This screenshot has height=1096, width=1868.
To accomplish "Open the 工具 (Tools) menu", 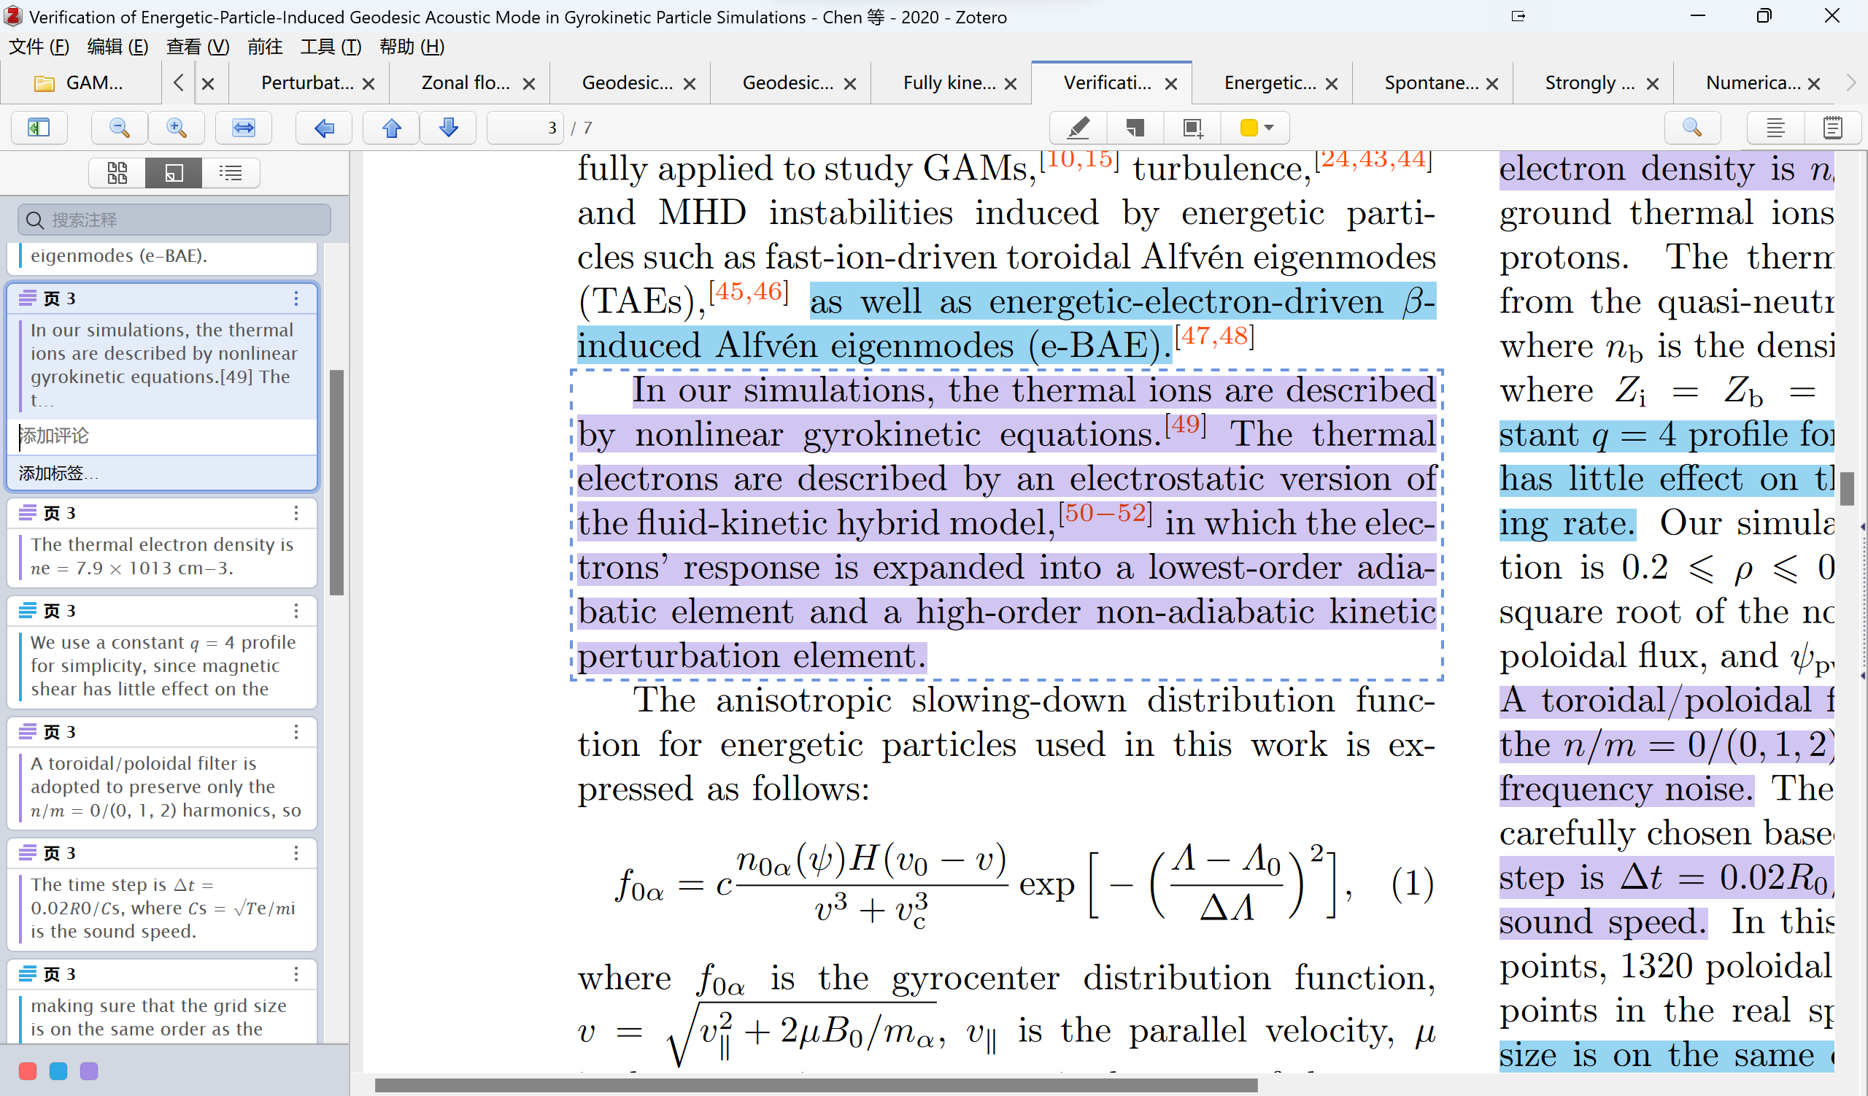I will 330,51.
